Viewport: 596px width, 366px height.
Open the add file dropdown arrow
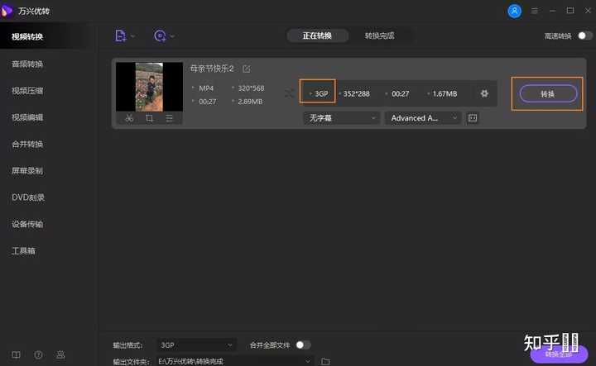[x=132, y=36]
